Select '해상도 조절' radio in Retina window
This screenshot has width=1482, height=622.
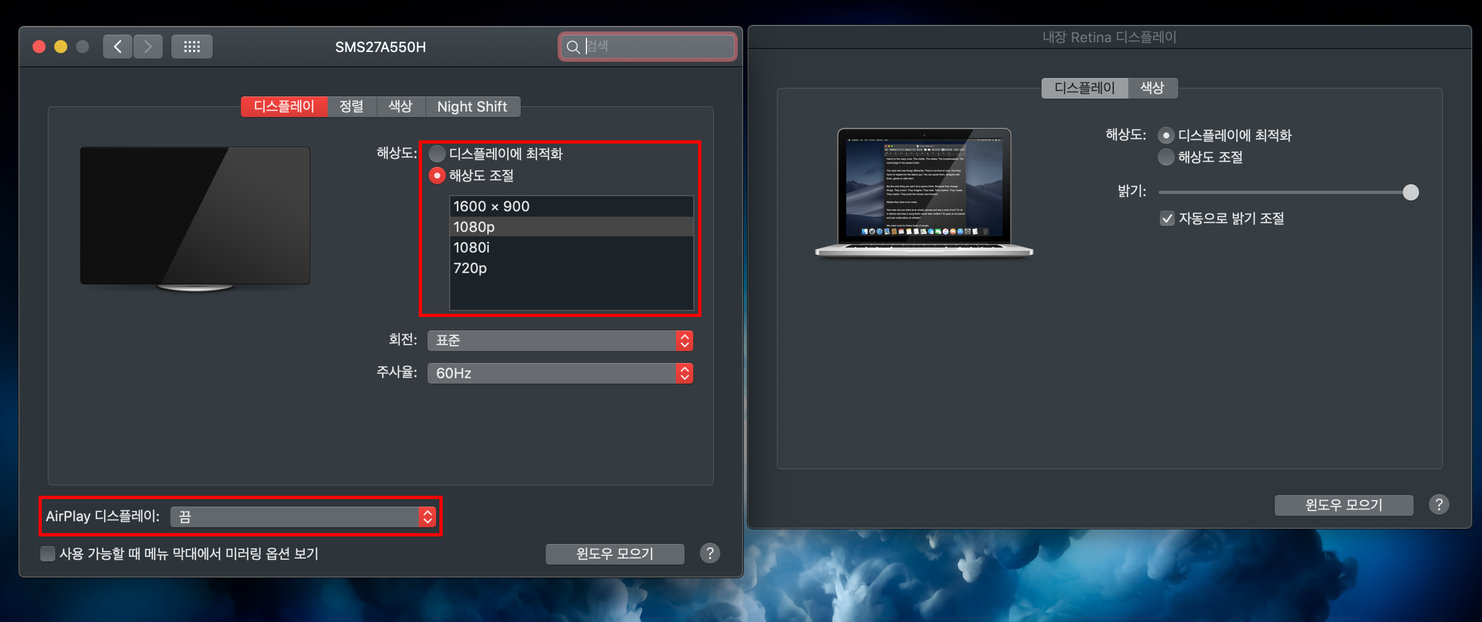point(1166,158)
